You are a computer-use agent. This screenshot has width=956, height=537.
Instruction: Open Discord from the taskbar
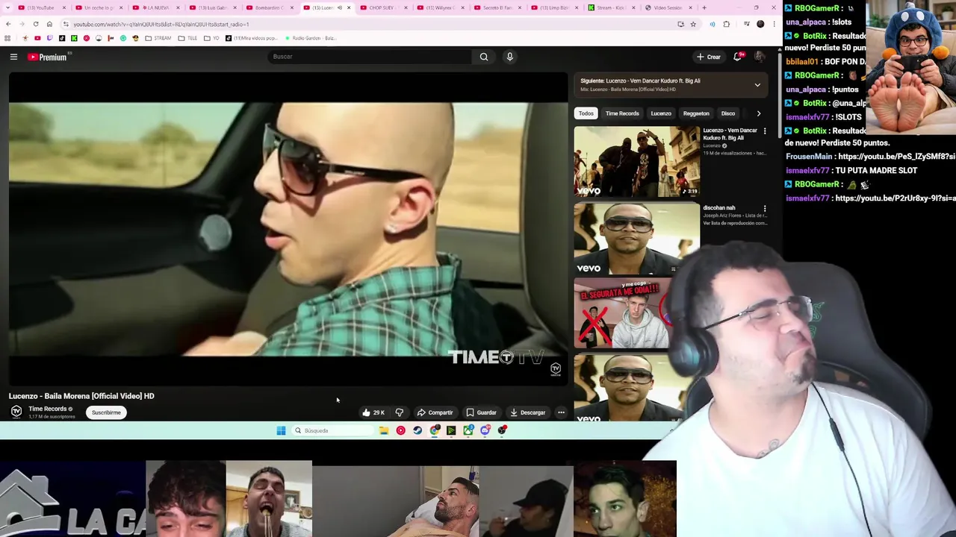coord(485,430)
